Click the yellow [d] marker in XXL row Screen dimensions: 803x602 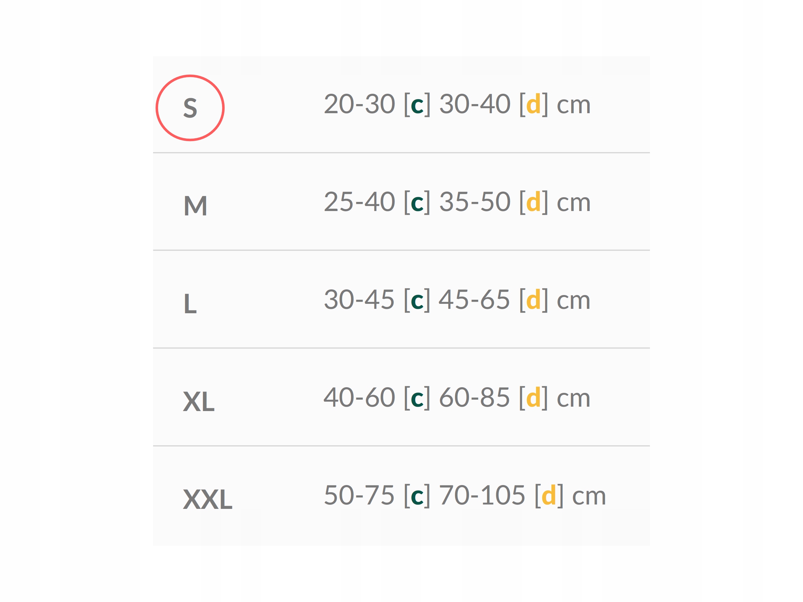click(x=549, y=496)
